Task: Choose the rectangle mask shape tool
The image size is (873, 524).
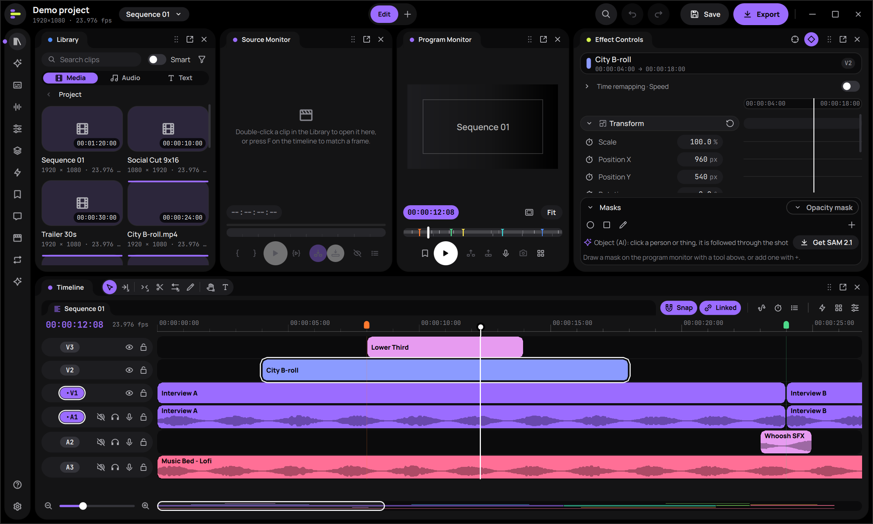Action: pyautogui.click(x=606, y=225)
